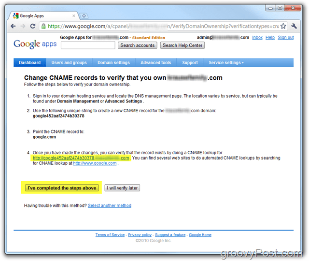Click the Sign out link

pos(285,38)
